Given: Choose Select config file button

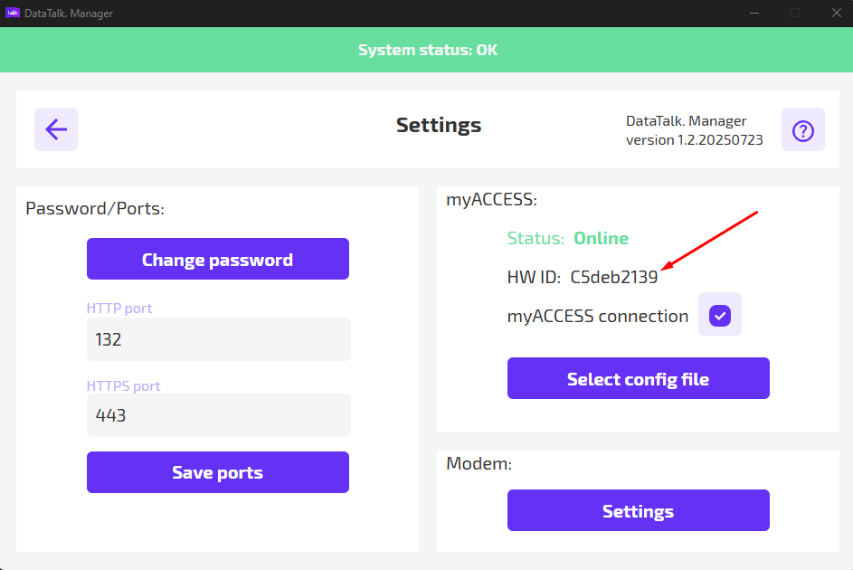Looking at the screenshot, I should click(638, 378).
